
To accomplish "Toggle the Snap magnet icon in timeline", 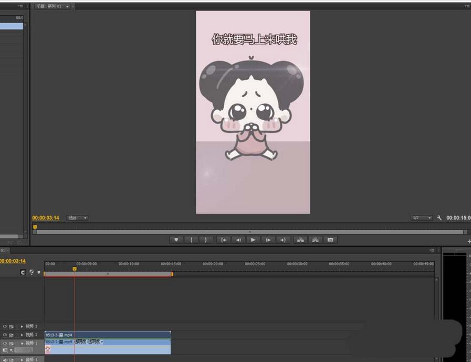I will click(23, 272).
